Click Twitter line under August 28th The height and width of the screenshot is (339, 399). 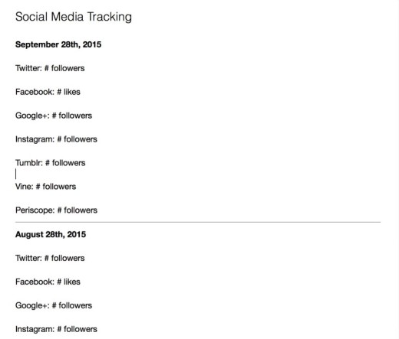point(50,258)
